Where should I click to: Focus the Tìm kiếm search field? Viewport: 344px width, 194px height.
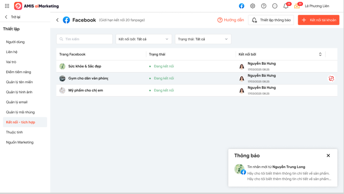(x=84, y=39)
